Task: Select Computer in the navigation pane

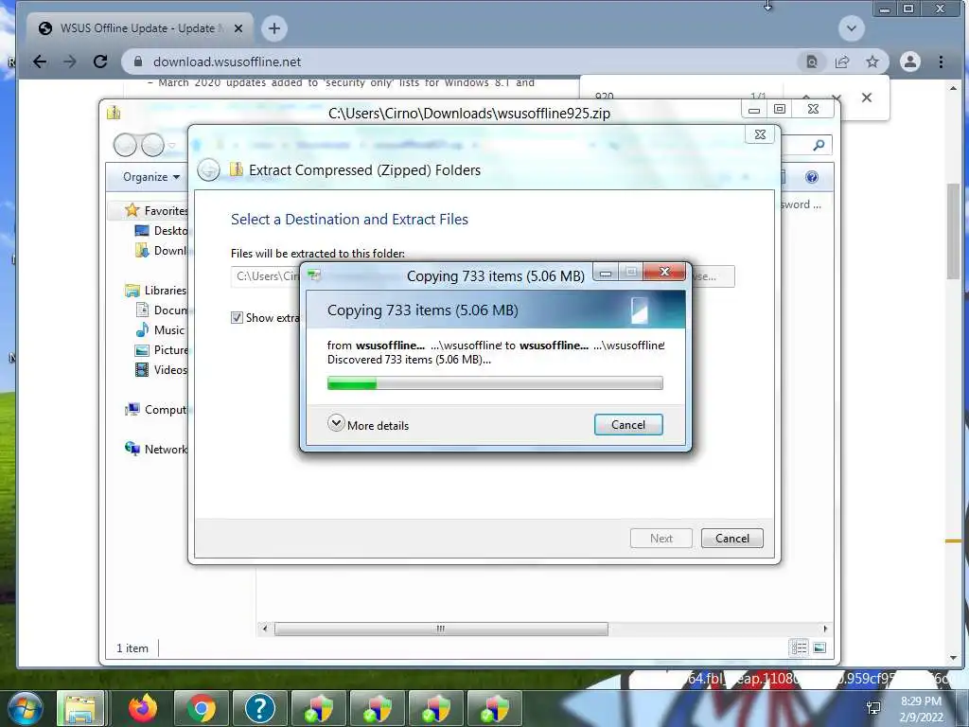Action: (156, 409)
